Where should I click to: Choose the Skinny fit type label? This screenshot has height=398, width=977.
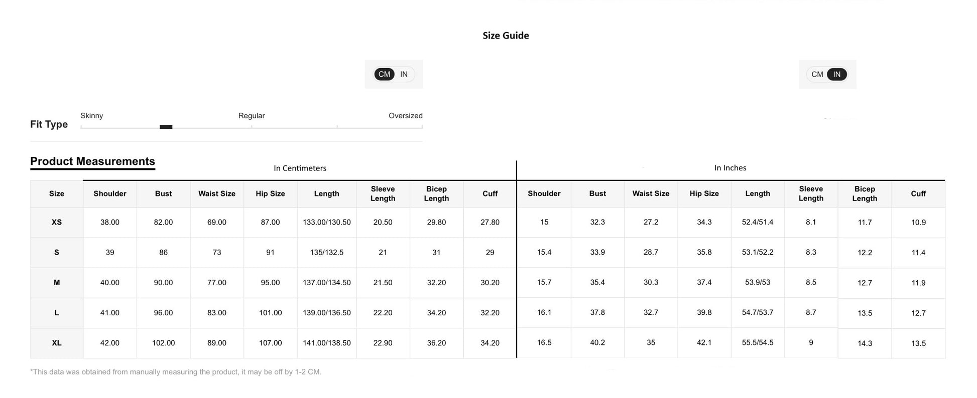(x=92, y=116)
